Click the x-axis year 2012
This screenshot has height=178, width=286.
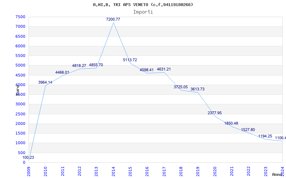(79, 172)
